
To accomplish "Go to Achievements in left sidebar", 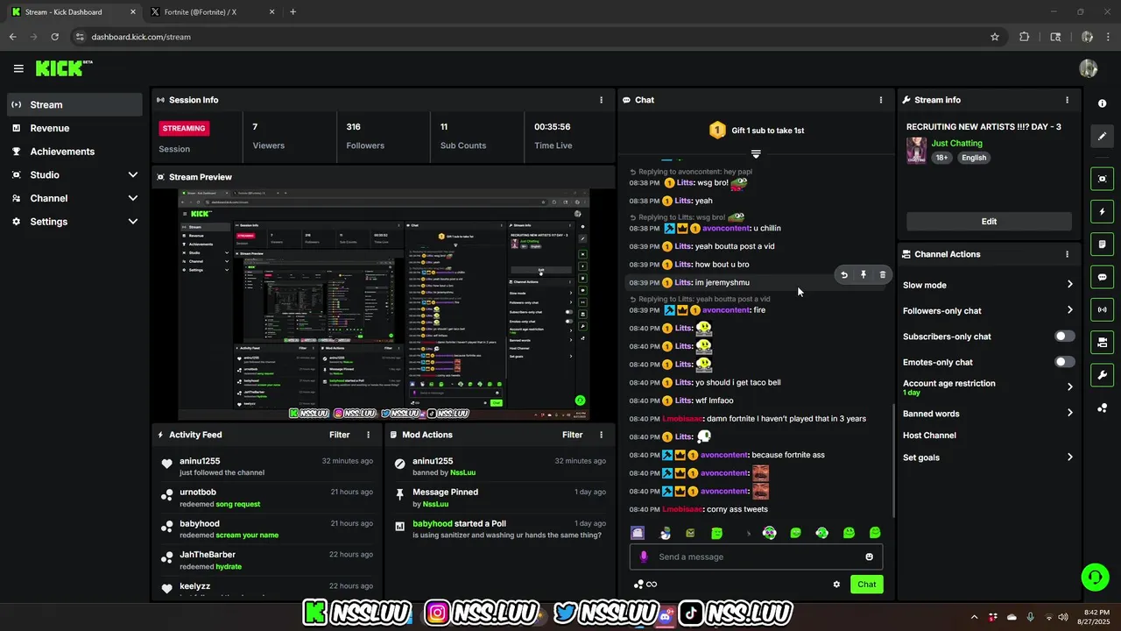I will tap(74, 152).
